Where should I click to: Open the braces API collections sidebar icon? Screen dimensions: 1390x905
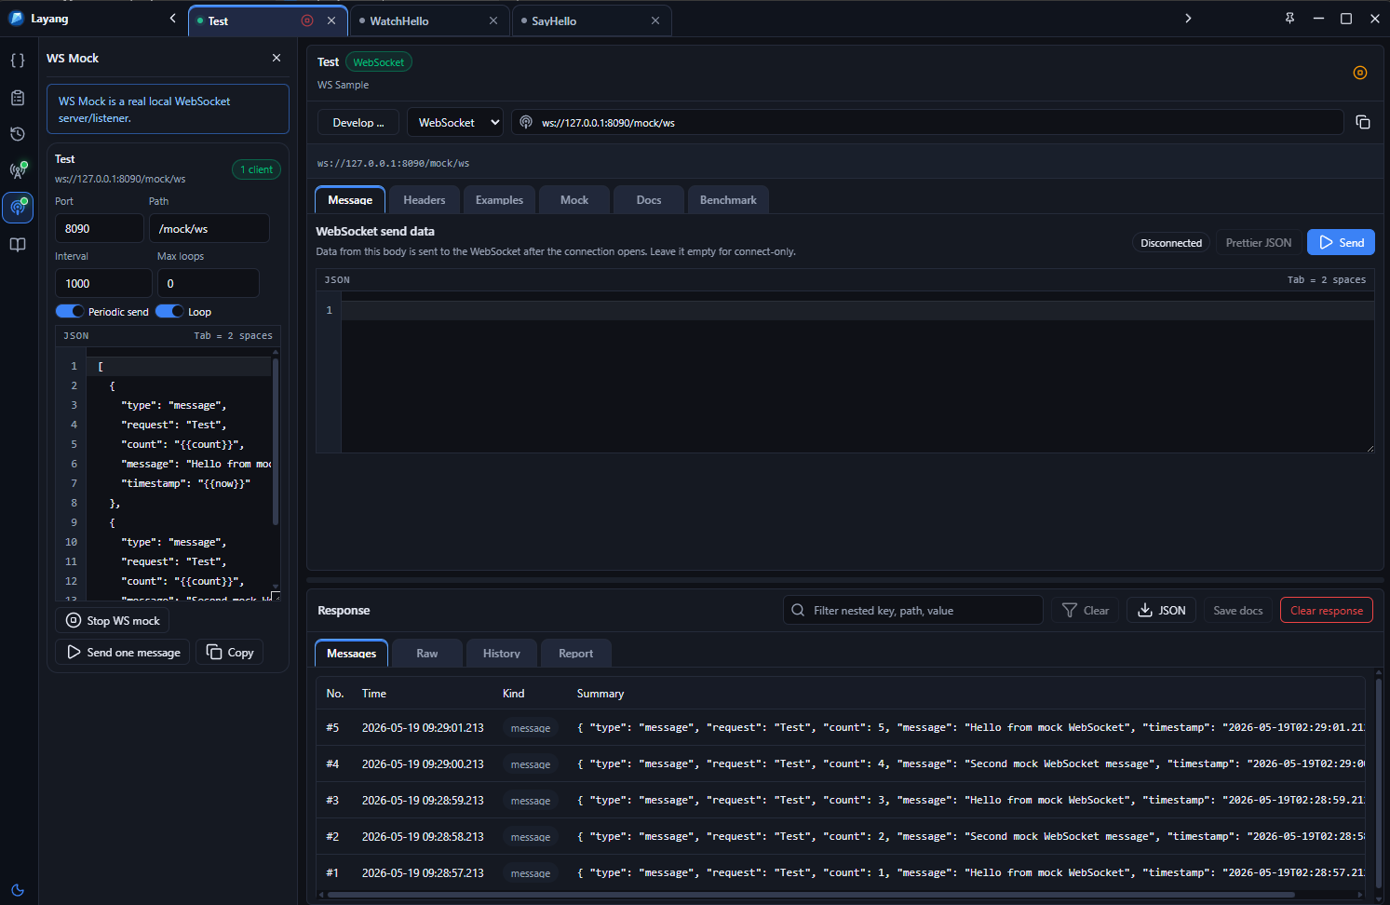18,61
